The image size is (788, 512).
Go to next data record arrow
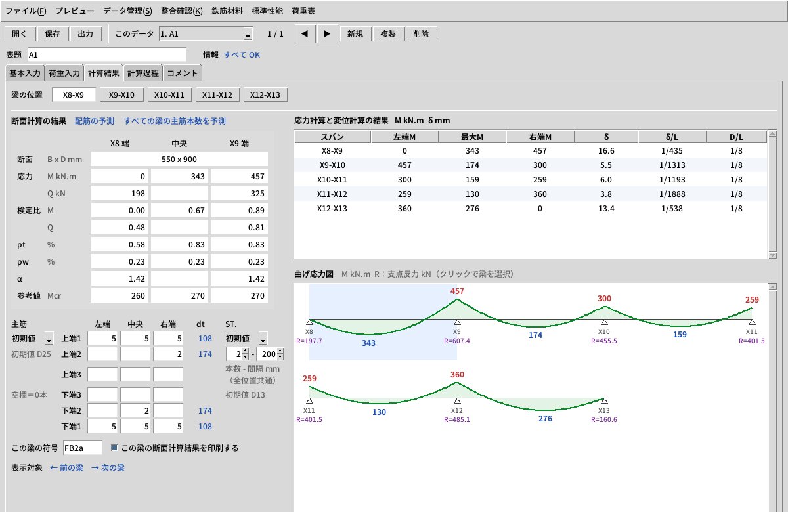pyautogui.click(x=328, y=34)
